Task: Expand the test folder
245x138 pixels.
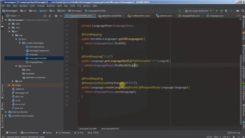Action: tap(13, 81)
